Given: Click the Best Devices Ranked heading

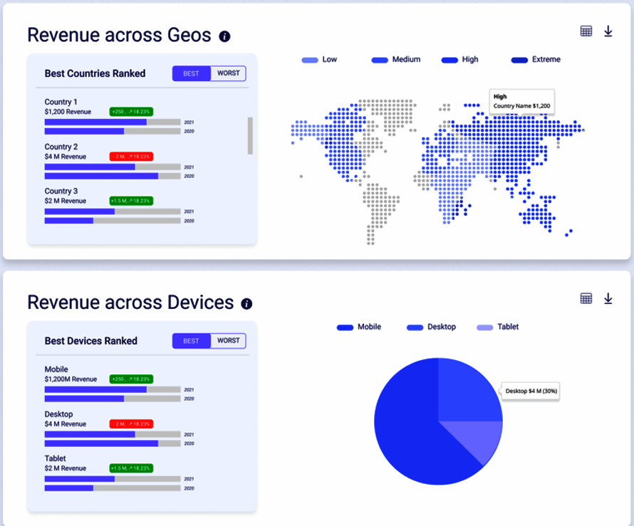Looking at the screenshot, I should tap(91, 341).
